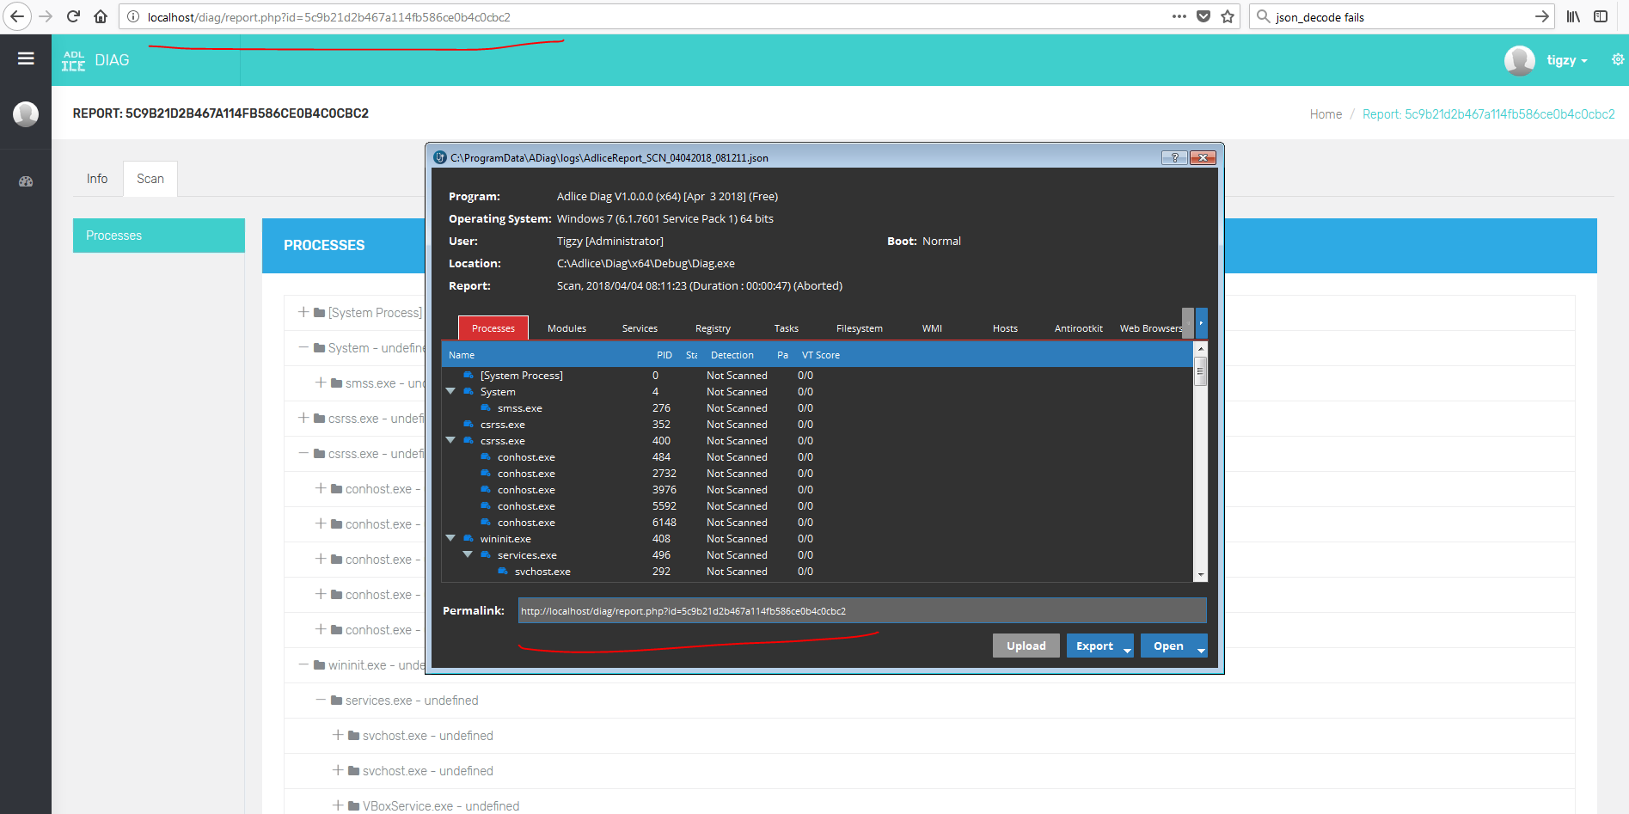Expand smss.exe in the web tree
This screenshot has height=814, width=1629.
[321, 383]
